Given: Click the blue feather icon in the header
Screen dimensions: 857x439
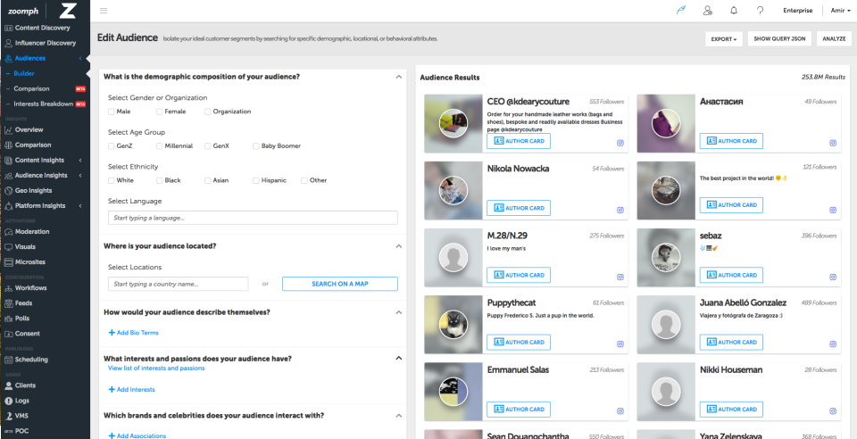Looking at the screenshot, I should coord(681,11).
